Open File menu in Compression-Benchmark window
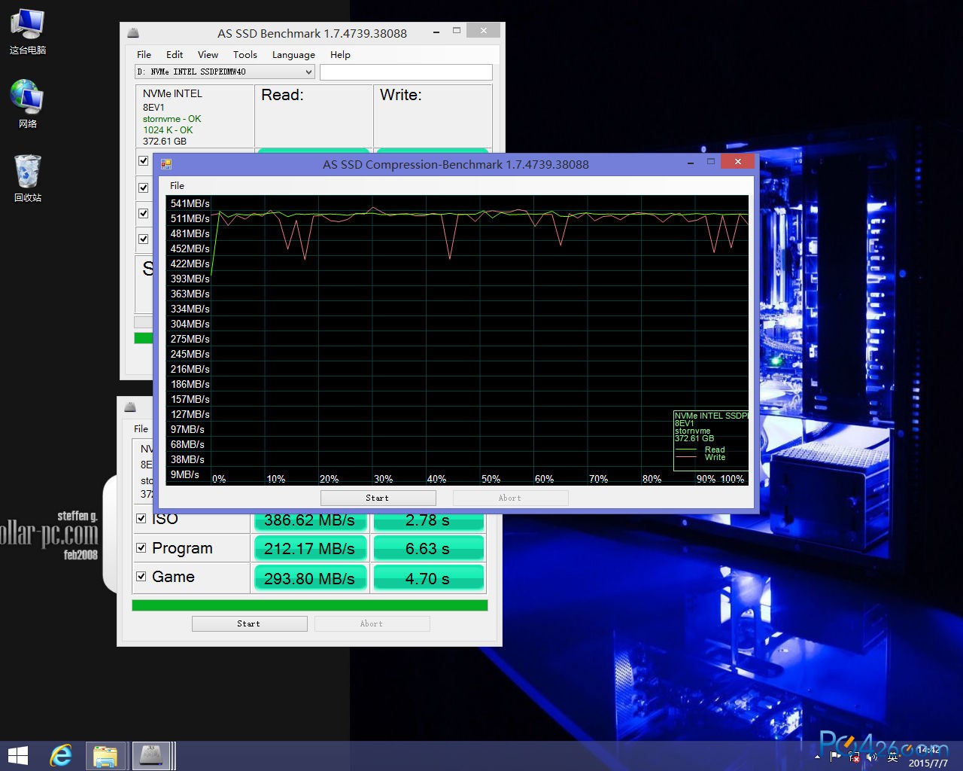This screenshot has width=963, height=771. (x=177, y=185)
